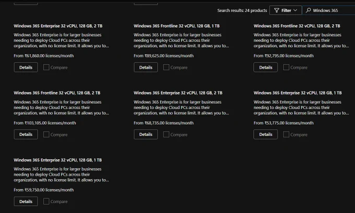Click the "From ₹103,105.00 licenses/month" price

pos(45,123)
